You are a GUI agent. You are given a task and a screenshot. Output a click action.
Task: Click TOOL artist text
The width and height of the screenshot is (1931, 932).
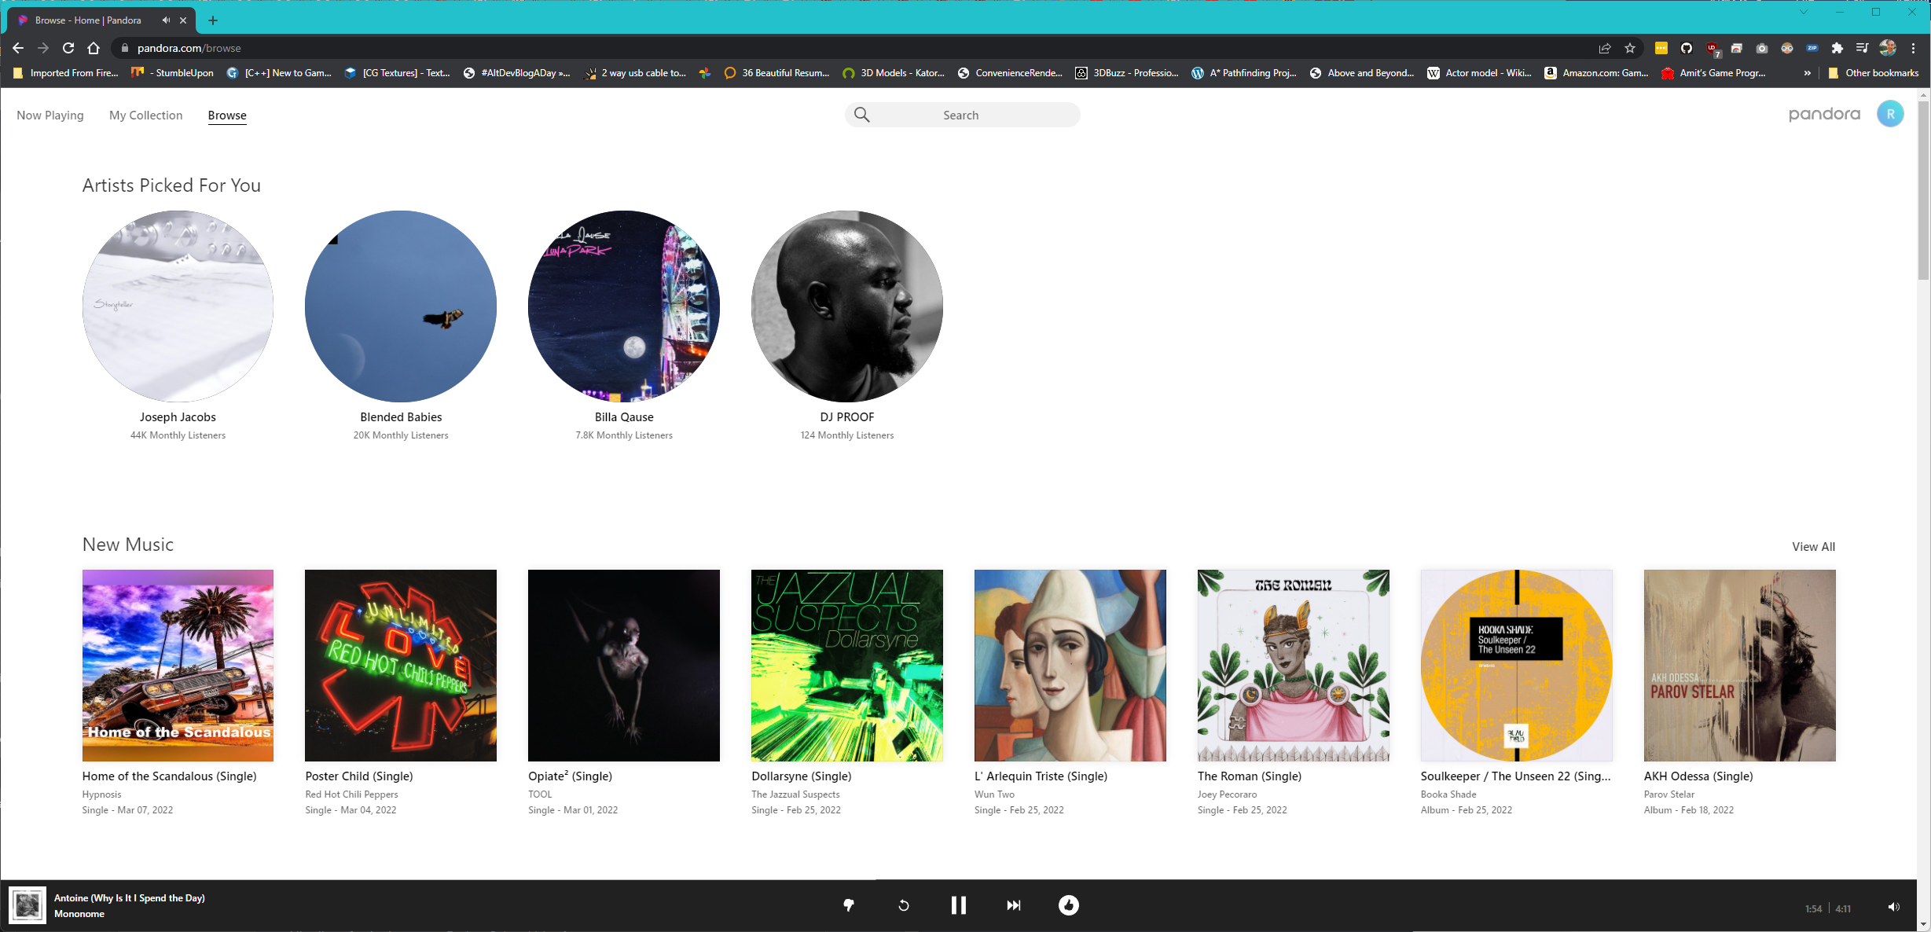coord(540,794)
